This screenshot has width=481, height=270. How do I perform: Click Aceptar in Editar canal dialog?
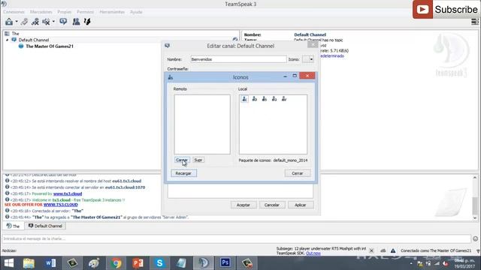pyautogui.click(x=244, y=205)
